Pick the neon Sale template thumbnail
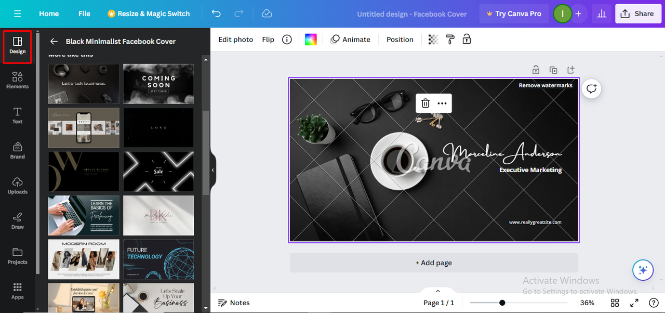Screen dimensions: 665x313 click(x=158, y=172)
